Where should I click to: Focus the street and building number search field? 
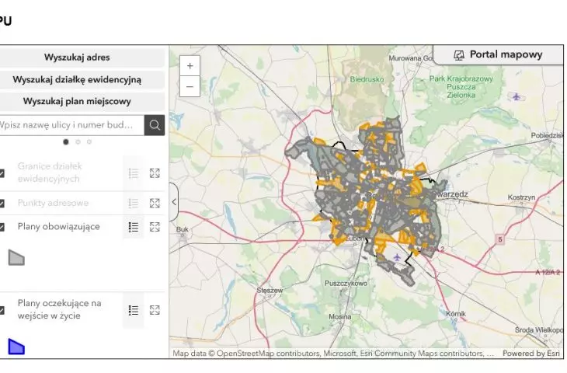71,125
